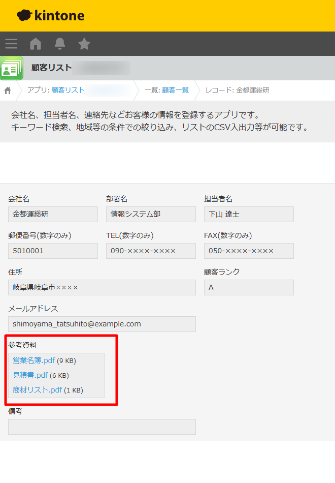
Task: Click the kintone logo
Action: click(x=51, y=16)
